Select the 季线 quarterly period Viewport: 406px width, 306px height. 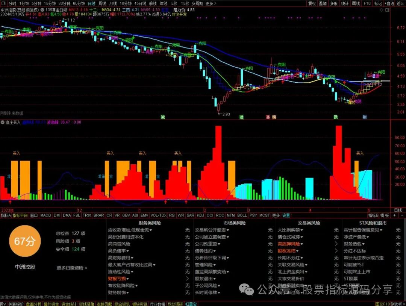pos(153,3)
